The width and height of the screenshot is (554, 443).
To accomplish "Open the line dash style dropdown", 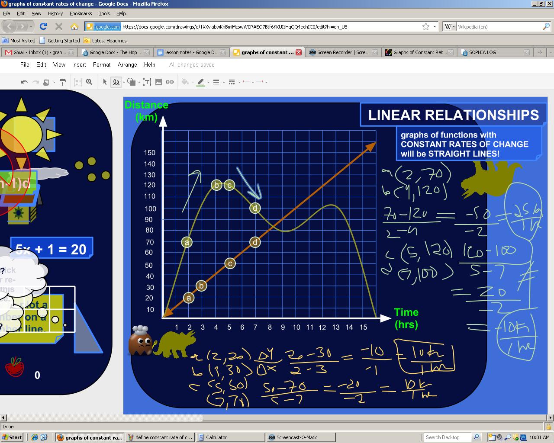I will (239, 82).
